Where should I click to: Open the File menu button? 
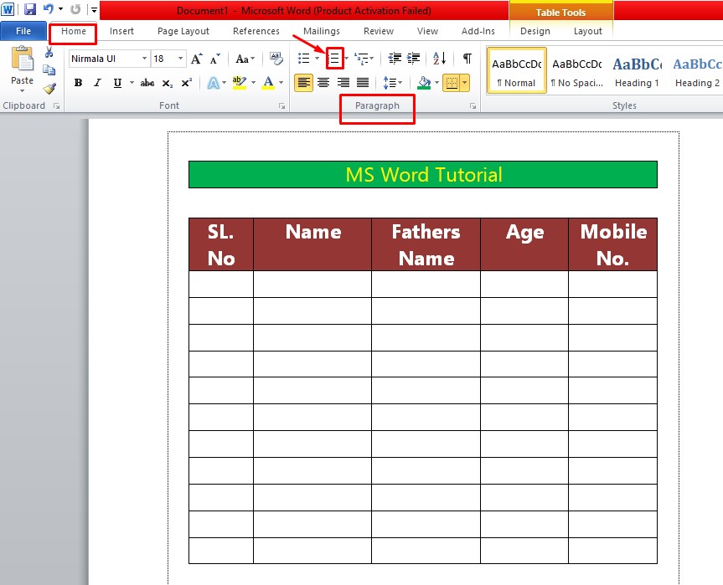pyautogui.click(x=23, y=31)
